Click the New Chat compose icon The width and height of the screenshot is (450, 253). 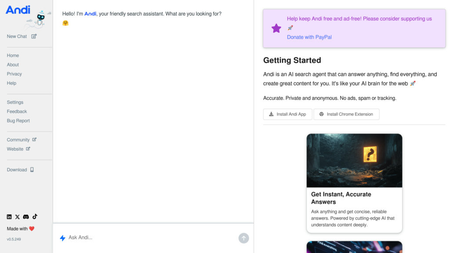coord(34,36)
